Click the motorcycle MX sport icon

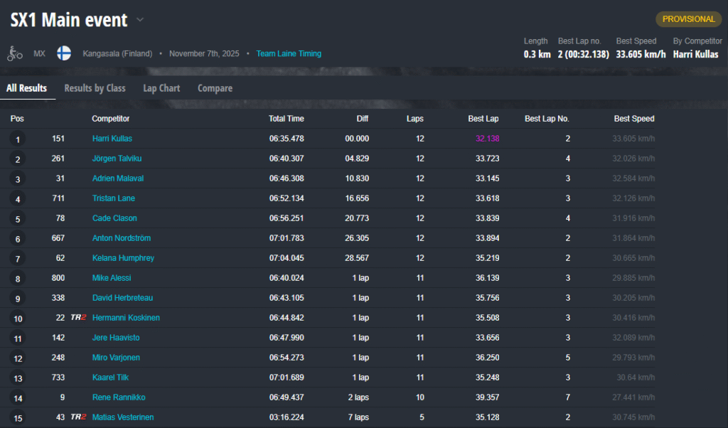tap(15, 53)
